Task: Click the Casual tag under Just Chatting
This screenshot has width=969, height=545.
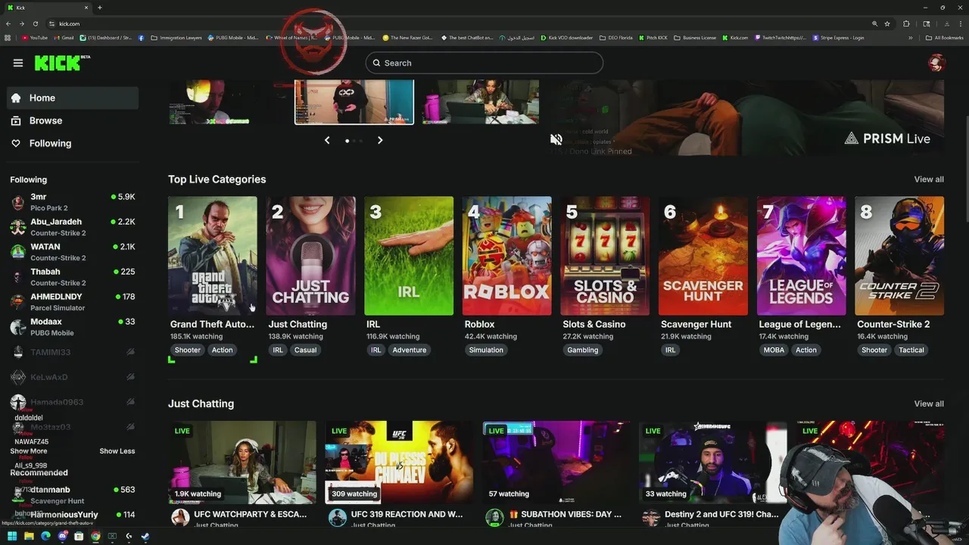Action: pyautogui.click(x=305, y=350)
